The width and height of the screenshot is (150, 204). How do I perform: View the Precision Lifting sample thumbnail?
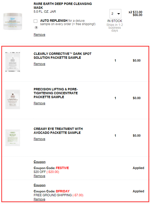pos(13,99)
